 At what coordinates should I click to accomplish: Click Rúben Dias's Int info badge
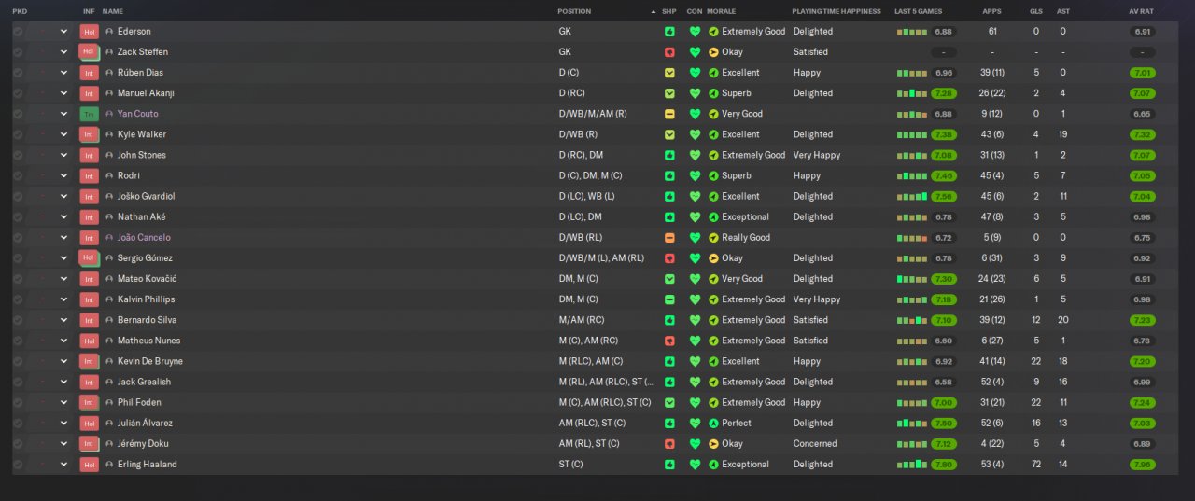[89, 73]
